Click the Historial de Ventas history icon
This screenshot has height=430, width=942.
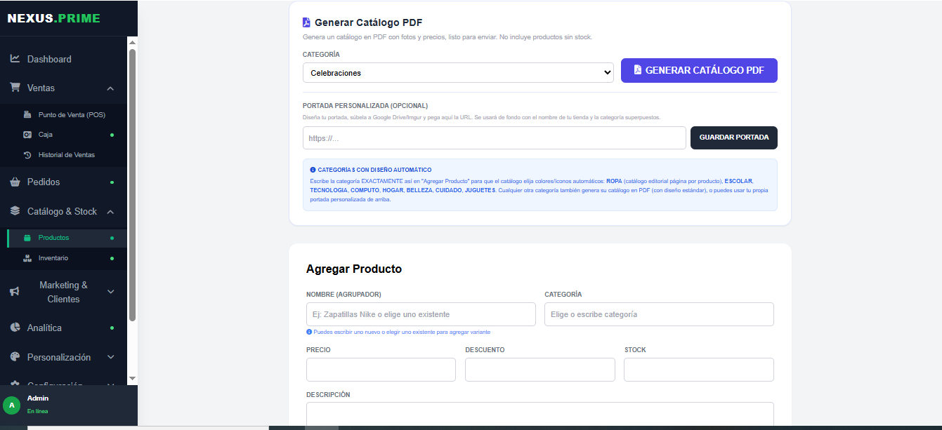pyautogui.click(x=27, y=155)
